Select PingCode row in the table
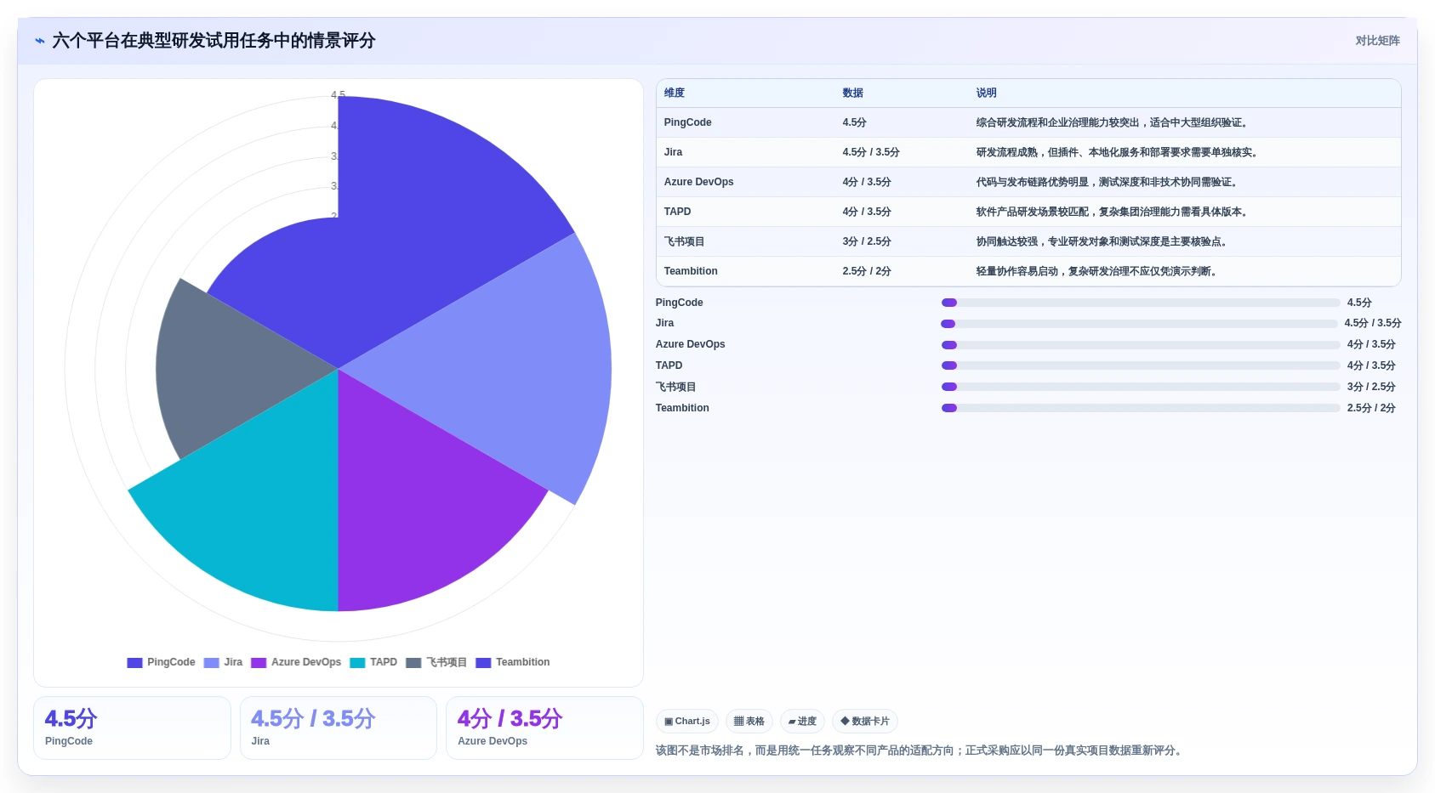The image size is (1435, 793). tap(1028, 122)
